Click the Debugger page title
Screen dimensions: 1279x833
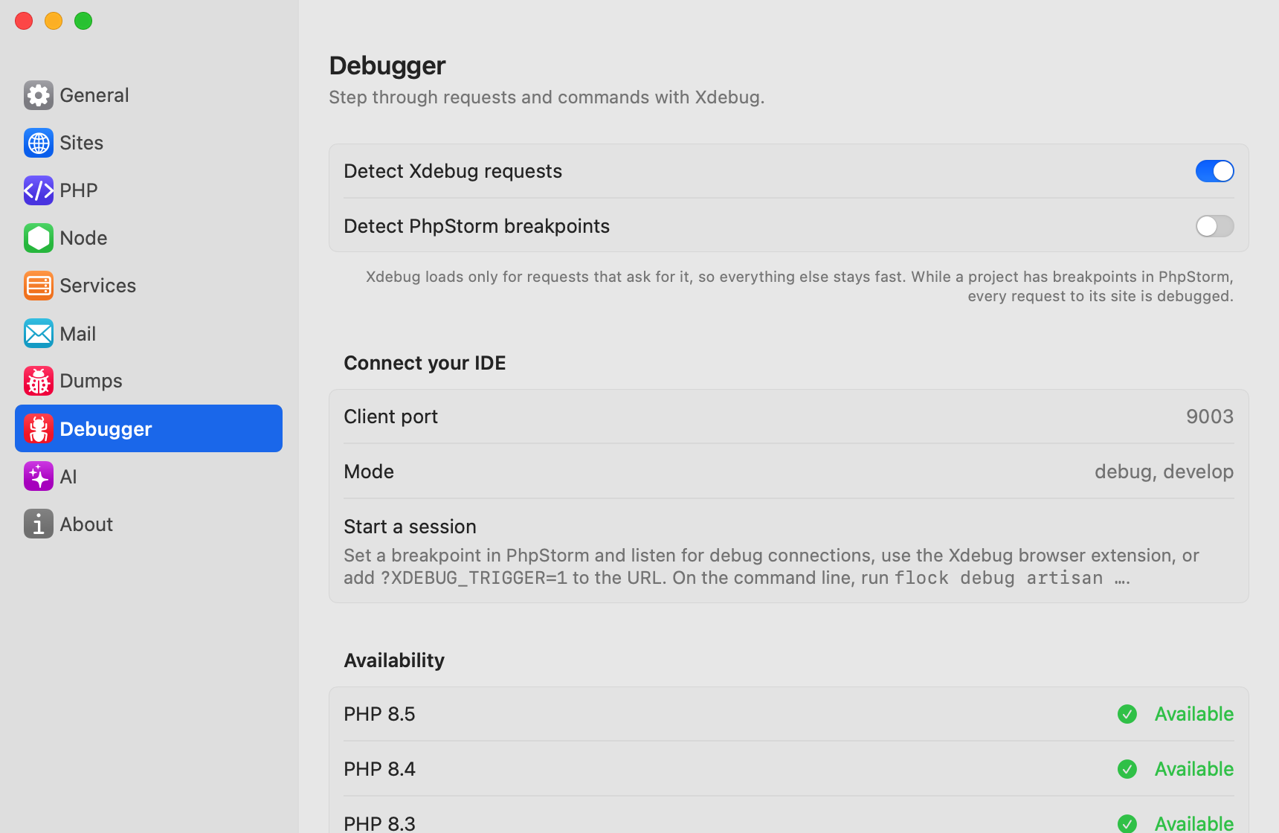[387, 65]
